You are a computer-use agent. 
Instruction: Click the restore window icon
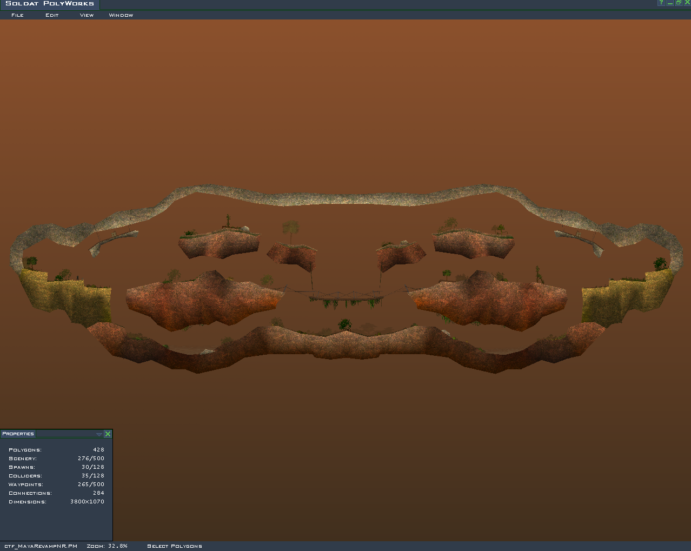[x=679, y=3]
